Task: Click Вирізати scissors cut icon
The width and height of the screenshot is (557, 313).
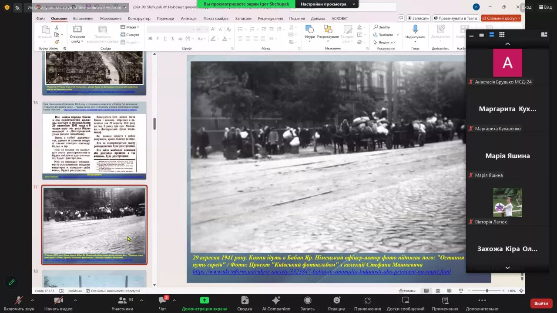Action: [x=57, y=27]
